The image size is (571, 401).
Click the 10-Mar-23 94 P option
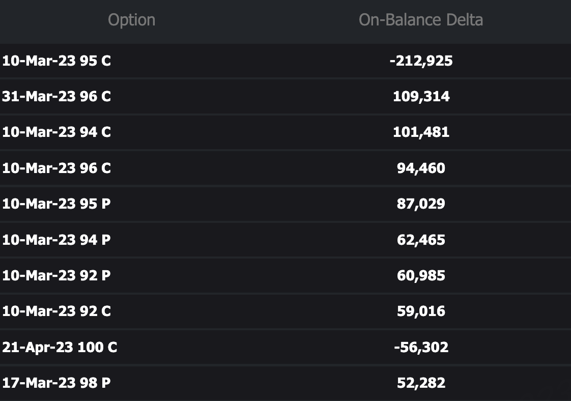point(56,240)
